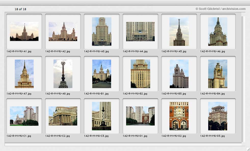The height and width of the screenshot is (151, 250).
Task: Click the filename label 1A2-R-M-MU-A7.jpg
Action: 19,94
